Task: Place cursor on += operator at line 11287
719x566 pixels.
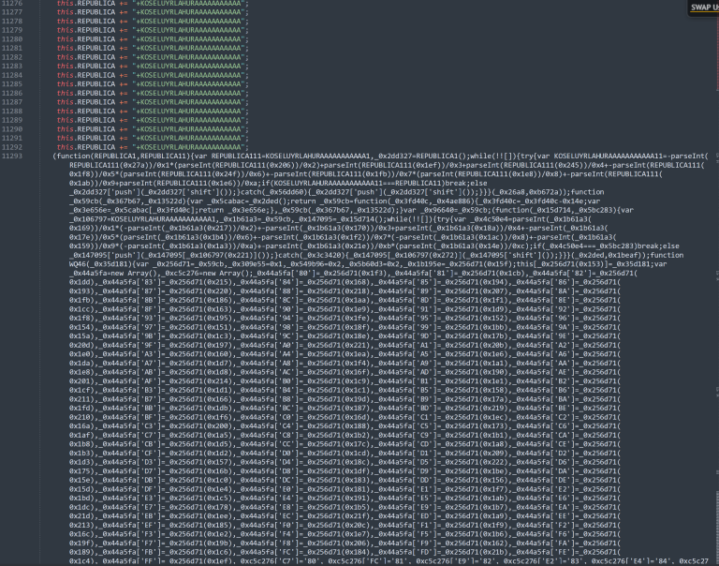Action: 125,102
